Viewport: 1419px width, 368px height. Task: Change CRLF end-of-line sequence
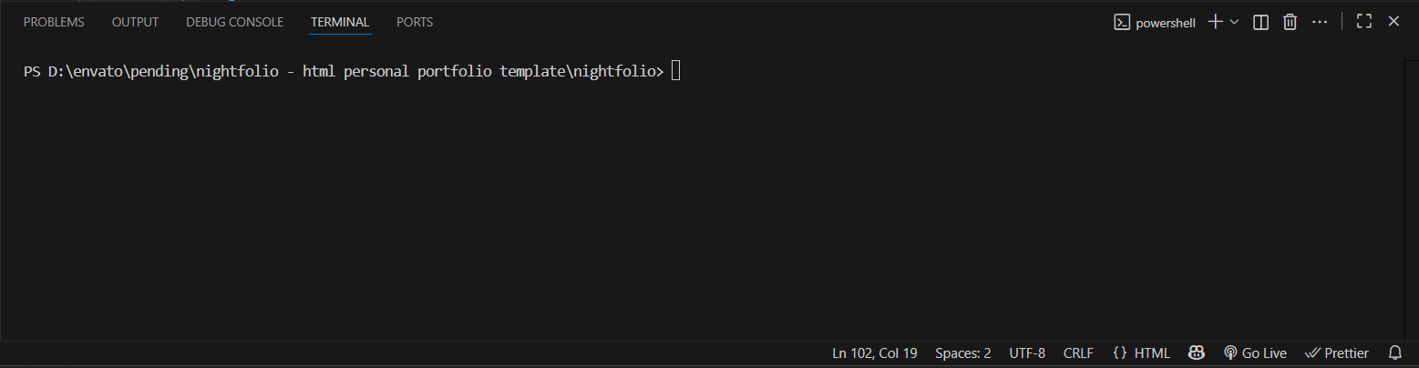[x=1078, y=353]
